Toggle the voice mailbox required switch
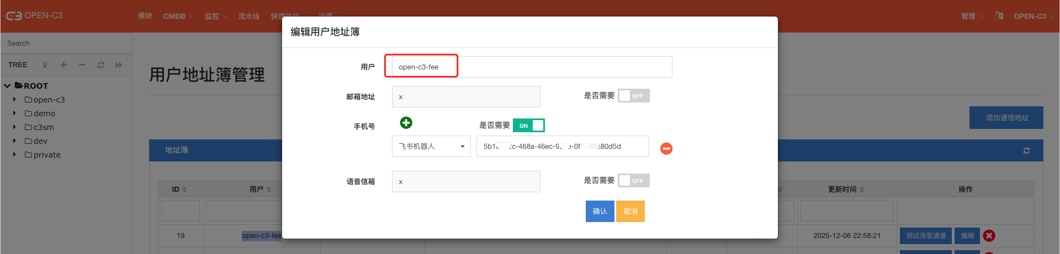This screenshot has width=1060, height=254. coord(633,181)
